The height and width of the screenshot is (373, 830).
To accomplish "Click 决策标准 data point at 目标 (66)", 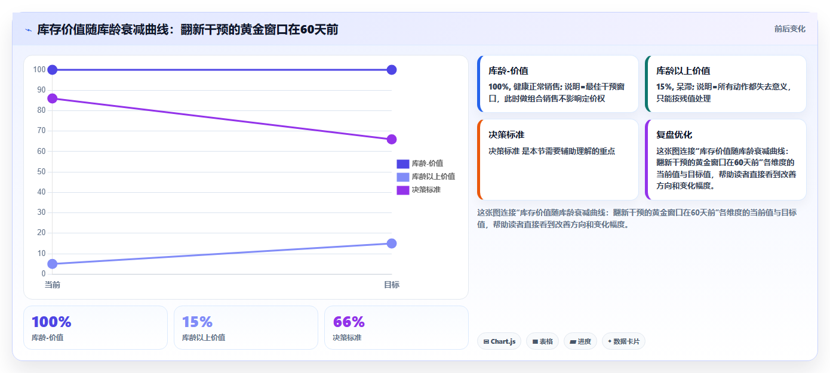I will [x=392, y=139].
